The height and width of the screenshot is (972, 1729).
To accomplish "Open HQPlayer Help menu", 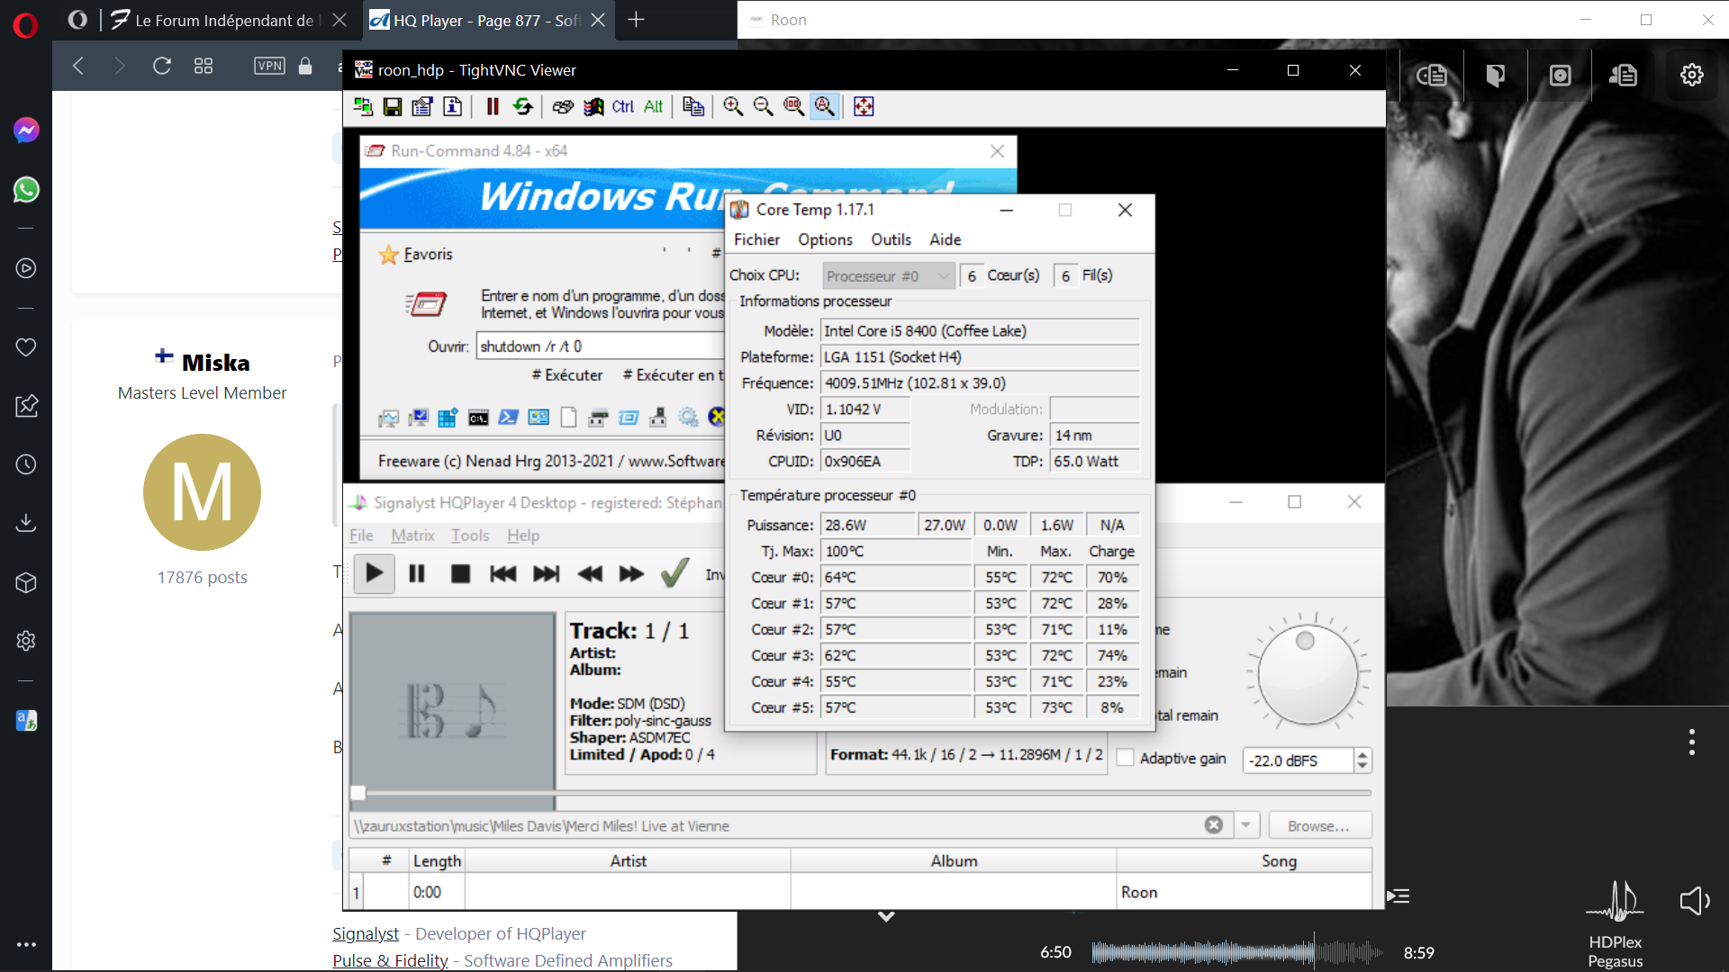I will [x=523, y=535].
